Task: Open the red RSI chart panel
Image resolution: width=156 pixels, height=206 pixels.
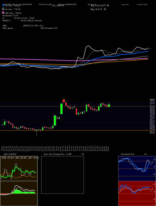Action: point(136,194)
